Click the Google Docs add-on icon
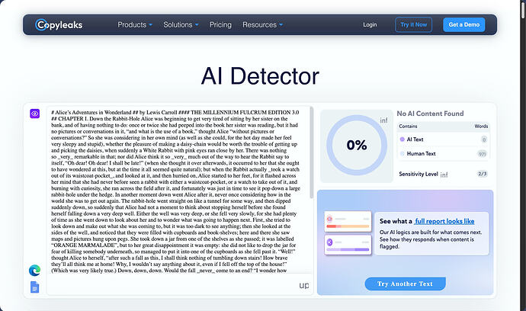The height and width of the screenshot is (311, 526). click(x=34, y=287)
